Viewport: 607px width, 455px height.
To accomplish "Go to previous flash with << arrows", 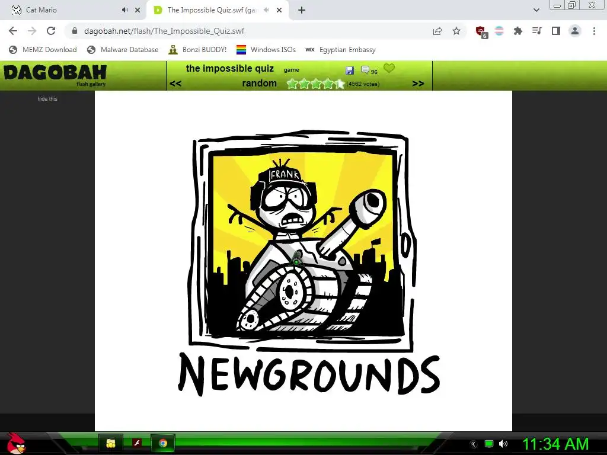I will 175,84.
